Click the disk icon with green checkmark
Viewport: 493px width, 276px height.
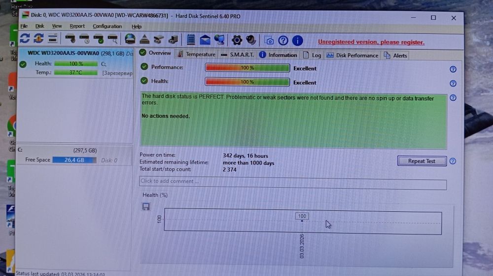pyautogui.click(x=99, y=39)
